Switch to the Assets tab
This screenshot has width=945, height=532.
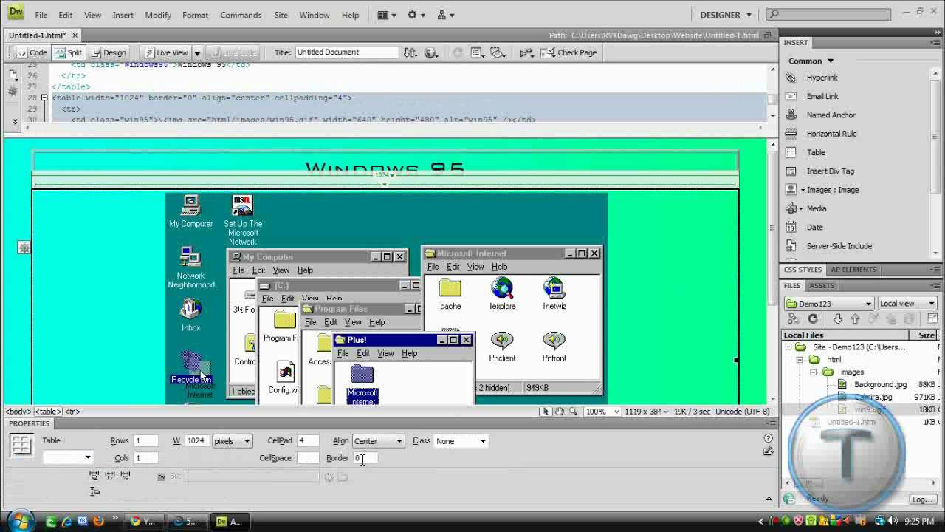[x=822, y=286]
